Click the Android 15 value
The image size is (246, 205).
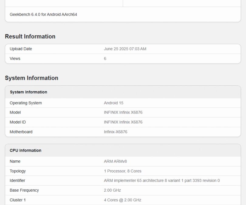pos(113,103)
